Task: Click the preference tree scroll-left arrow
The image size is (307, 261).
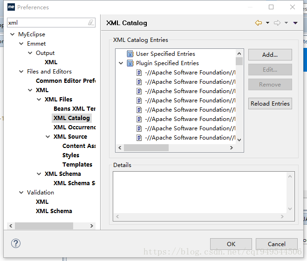Action: (x=11, y=226)
